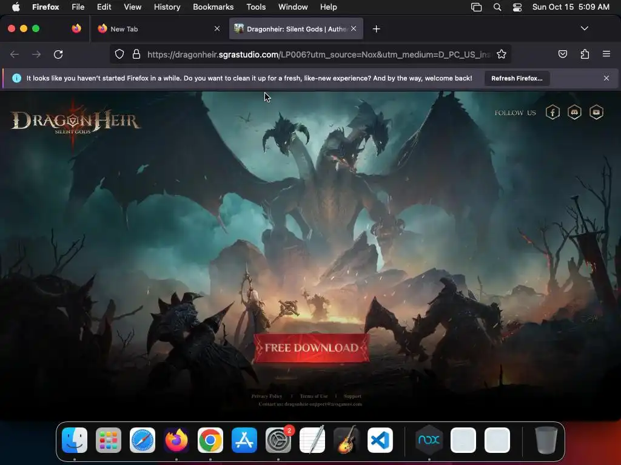Open the Terms of Use link

tap(314, 396)
